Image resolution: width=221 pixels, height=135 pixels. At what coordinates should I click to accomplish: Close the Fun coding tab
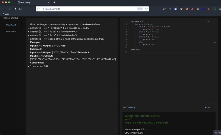49,2
